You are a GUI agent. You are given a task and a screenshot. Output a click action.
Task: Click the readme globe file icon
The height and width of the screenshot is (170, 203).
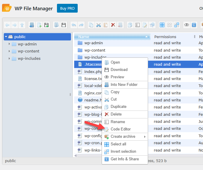pos(80,100)
